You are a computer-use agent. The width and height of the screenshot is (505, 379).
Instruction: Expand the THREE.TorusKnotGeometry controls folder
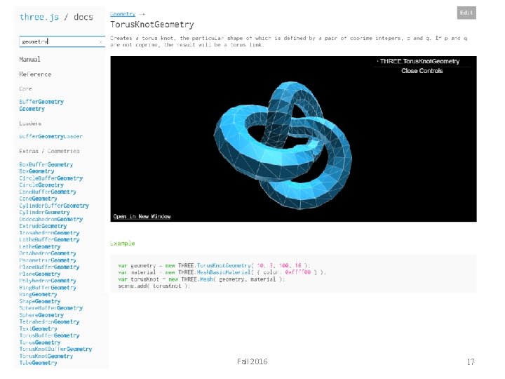(418, 61)
